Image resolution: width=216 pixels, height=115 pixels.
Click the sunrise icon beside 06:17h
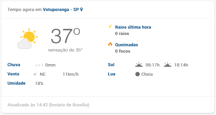click(x=139, y=65)
